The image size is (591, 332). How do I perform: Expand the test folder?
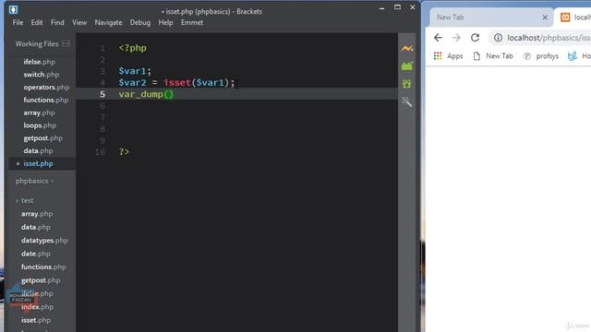click(x=25, y=201)
